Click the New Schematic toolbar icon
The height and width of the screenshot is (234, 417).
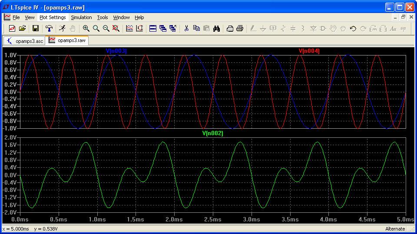click(x=12, y=29)
